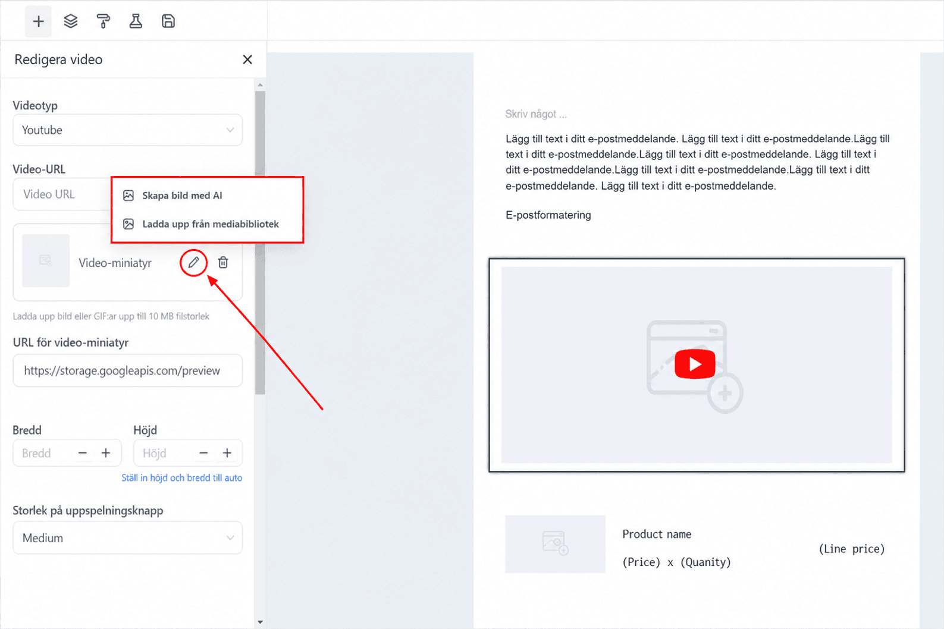Click the product image placeholder thumbnail
Screen dimensions: 944x629
click(x=555, y=543)
